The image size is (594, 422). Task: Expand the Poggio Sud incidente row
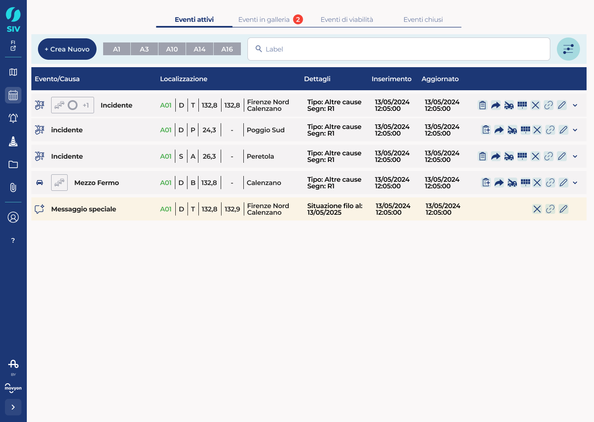pos(575,130)
